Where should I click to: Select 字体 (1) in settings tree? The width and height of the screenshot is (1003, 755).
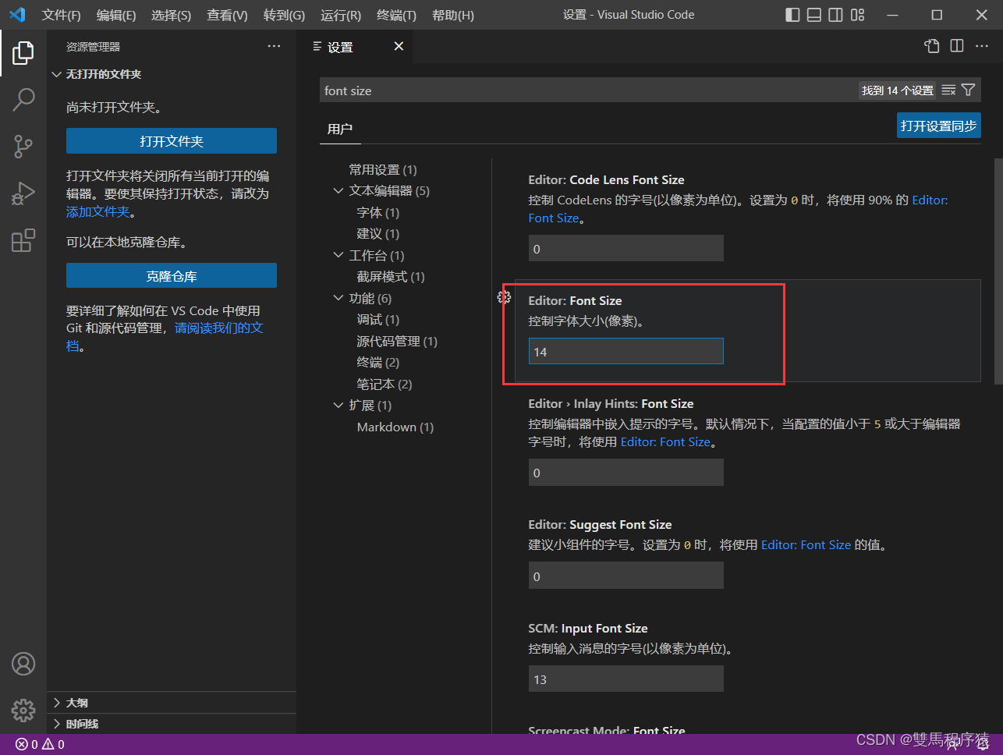(378, 212)
